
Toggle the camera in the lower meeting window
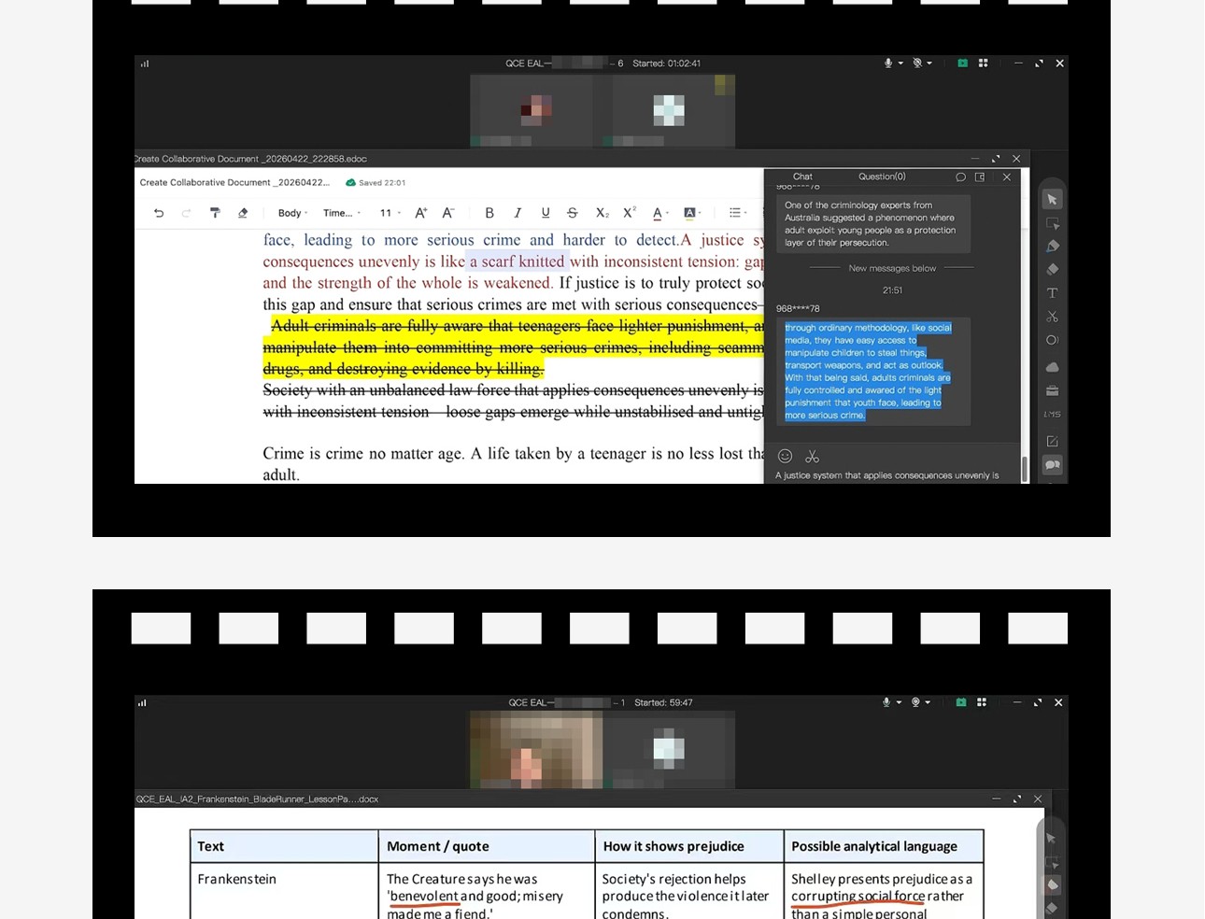pos(915,702)
